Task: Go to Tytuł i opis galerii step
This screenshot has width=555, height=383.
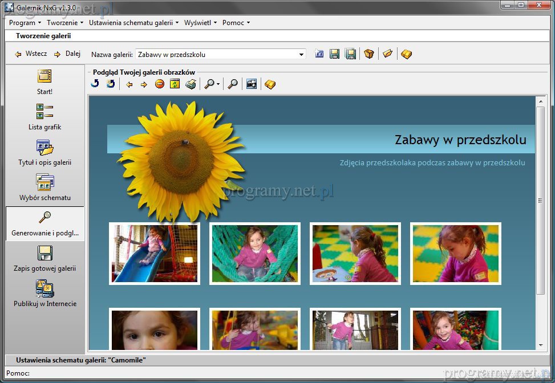Action: pyautogui.click(x=44, y=147)
